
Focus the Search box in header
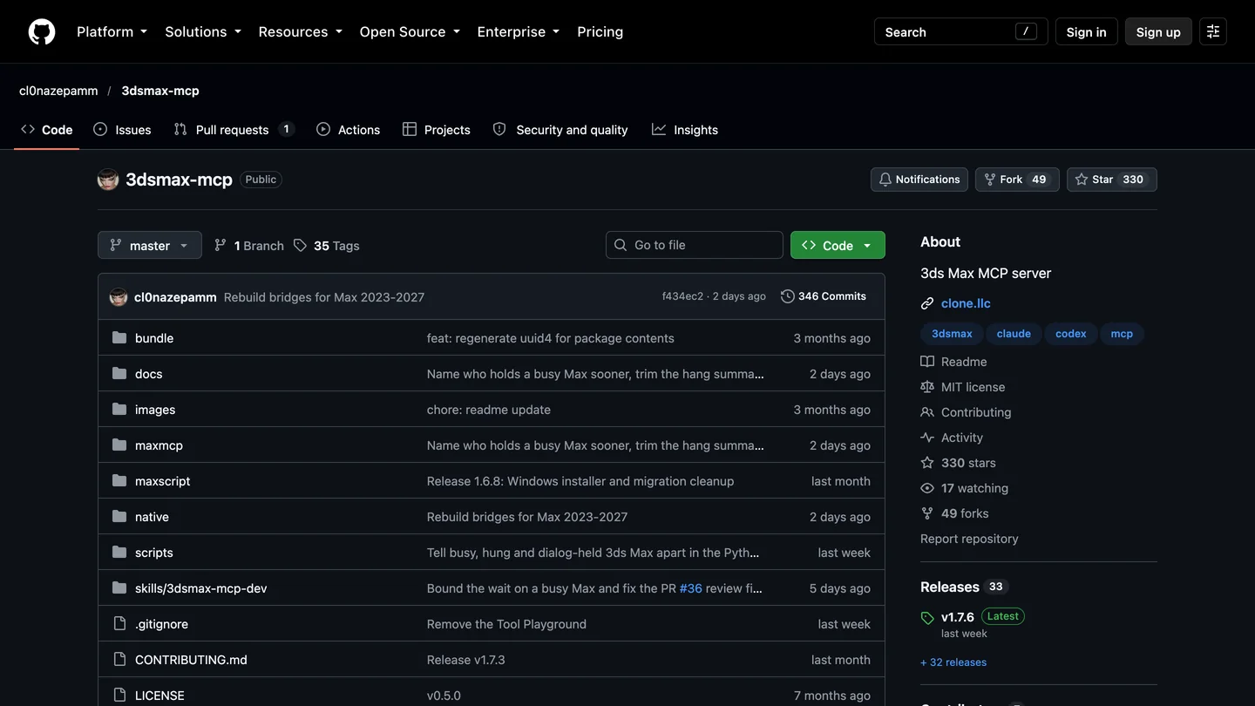coord(960,31)
